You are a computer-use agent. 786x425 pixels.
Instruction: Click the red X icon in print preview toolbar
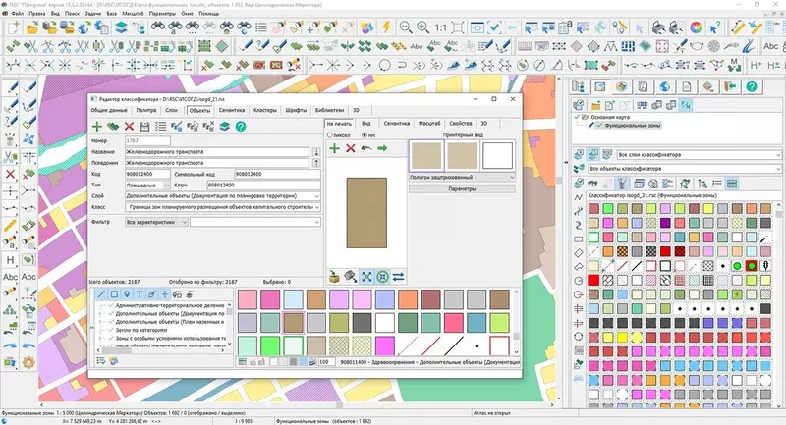(350, 147)
